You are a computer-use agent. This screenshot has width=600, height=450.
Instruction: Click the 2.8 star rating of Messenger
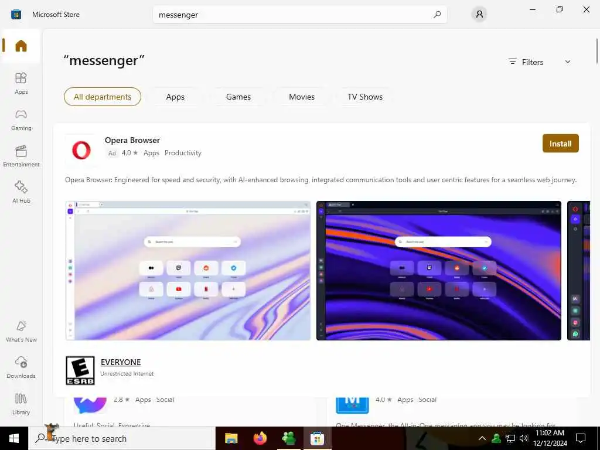pos(122,400)
